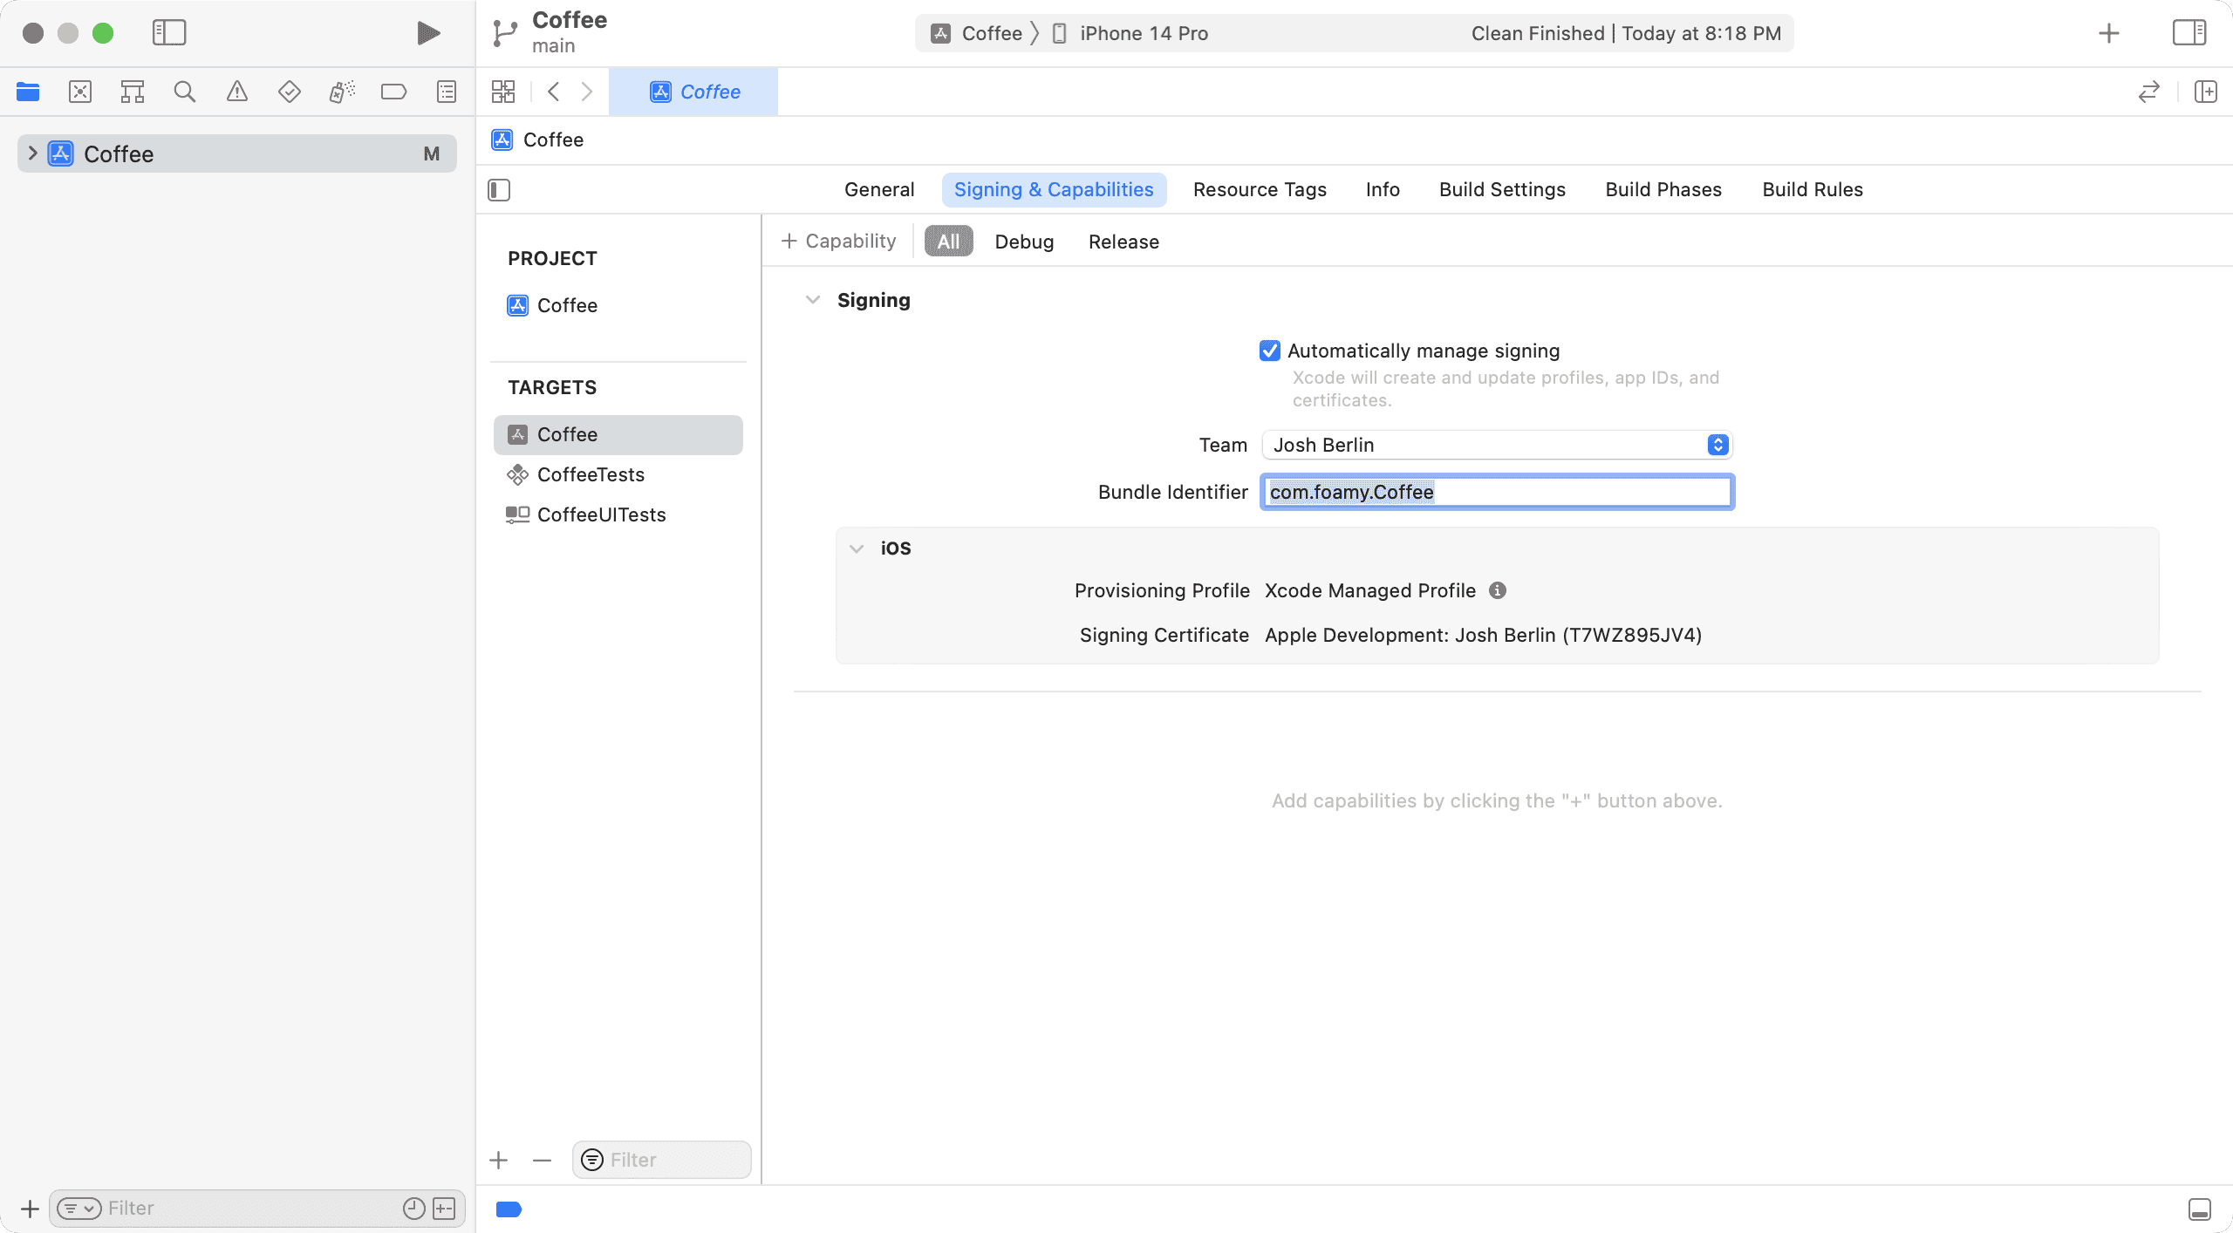2233x1233 pixels.
Task: Switch to the Build Settings tab
Action: tap(1501, 189)
